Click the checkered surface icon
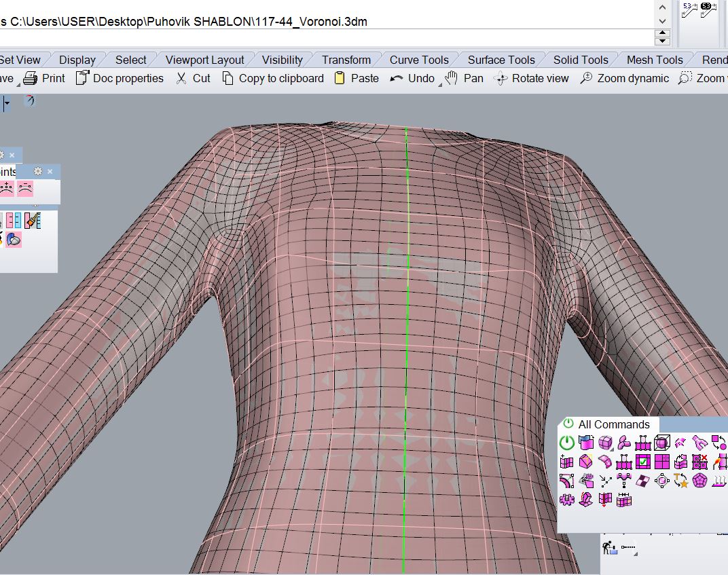 coord(642,481)
